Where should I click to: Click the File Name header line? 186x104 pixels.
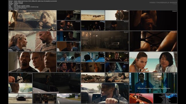33,1
